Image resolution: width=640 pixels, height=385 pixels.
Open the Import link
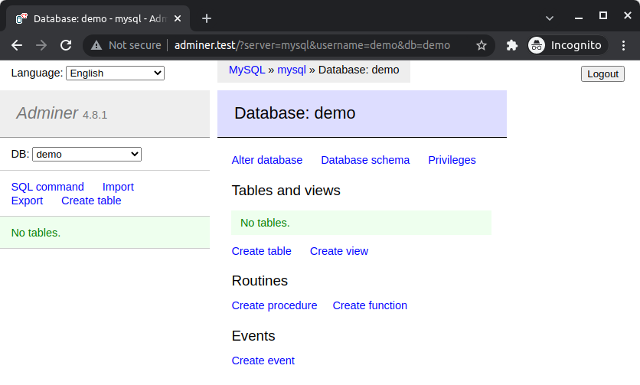coord(118,187)
